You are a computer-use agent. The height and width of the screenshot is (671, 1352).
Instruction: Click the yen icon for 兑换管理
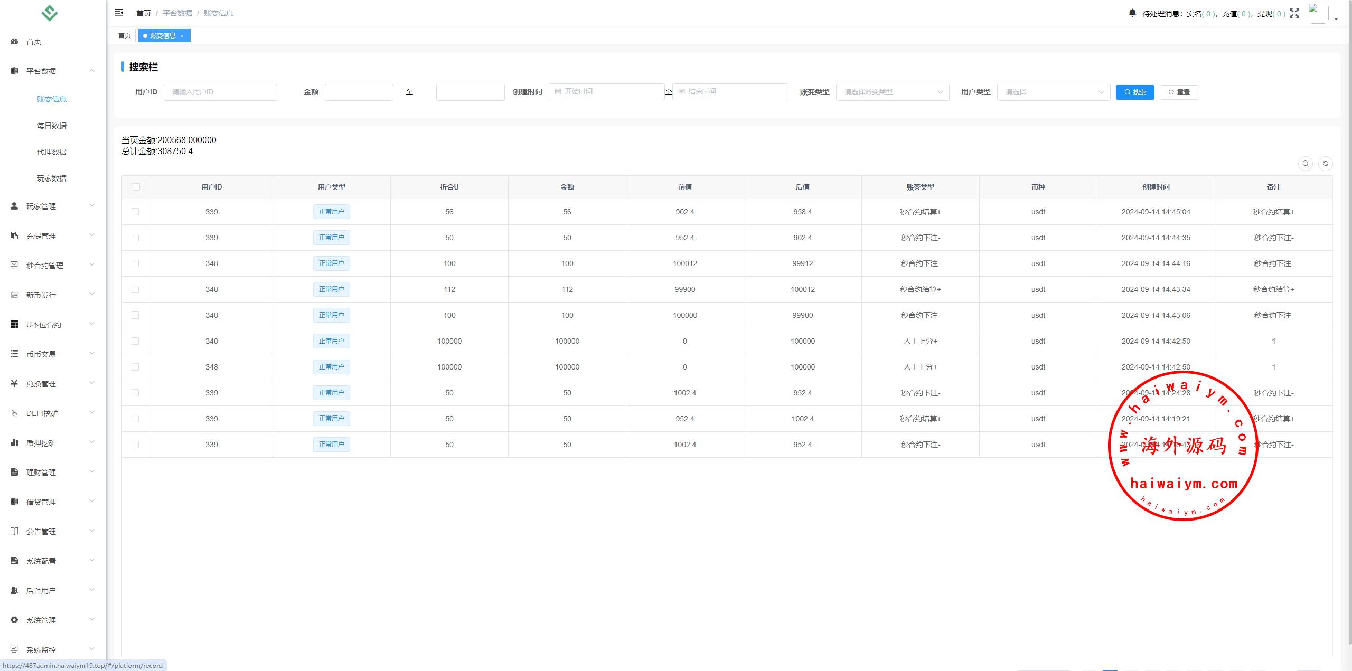(14, 383)
